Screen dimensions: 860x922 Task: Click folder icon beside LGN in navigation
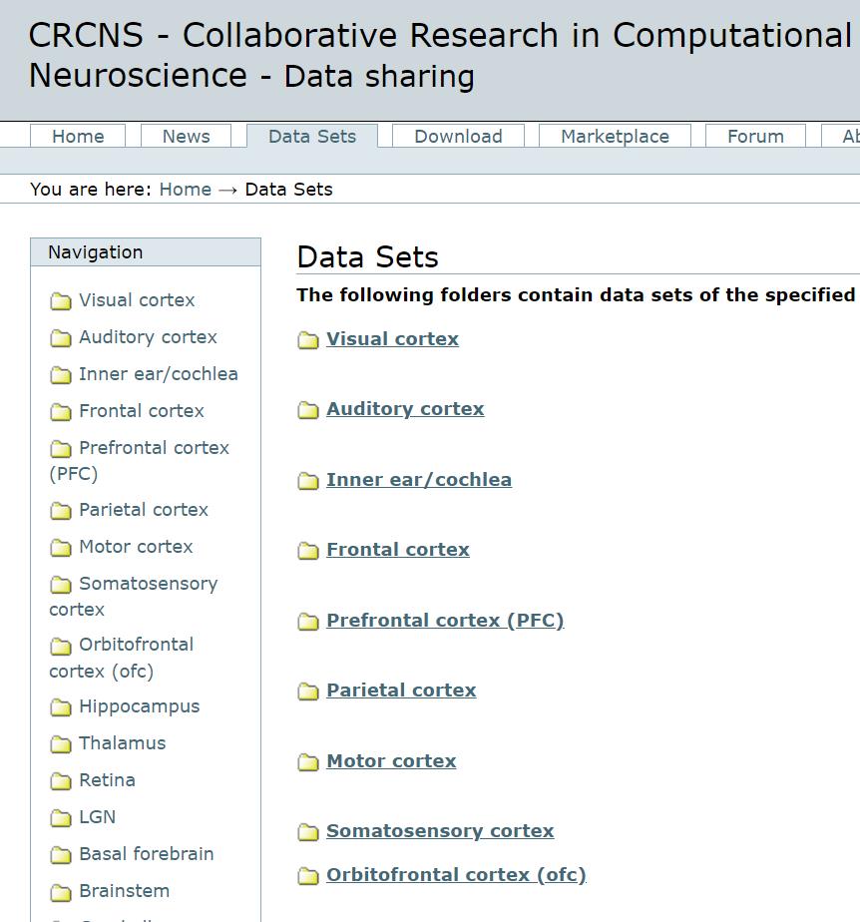(x=61, y=818)
